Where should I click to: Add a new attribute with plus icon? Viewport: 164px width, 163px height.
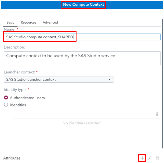(142, 158)
